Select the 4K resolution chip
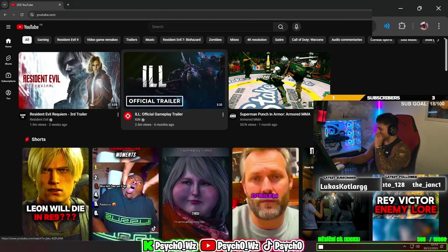The width and height of the screenshot is (448, 252). coord(257,40)
